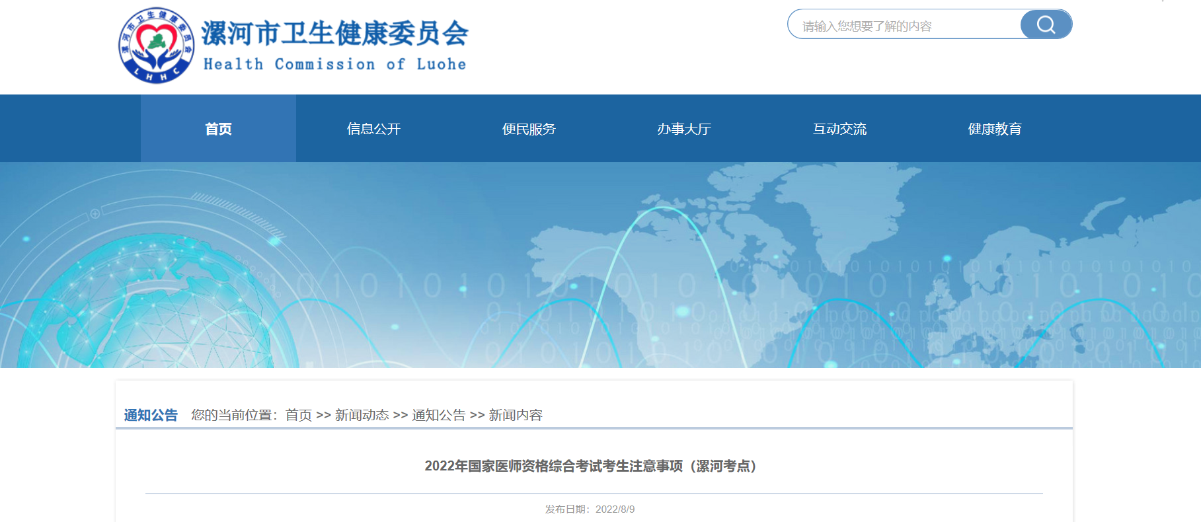The width and height of the screenshot is (1201, 522).
Task: Click the Luohe Health Commission logo emblem
Action: pyautogui.click(x=157, y=46)
